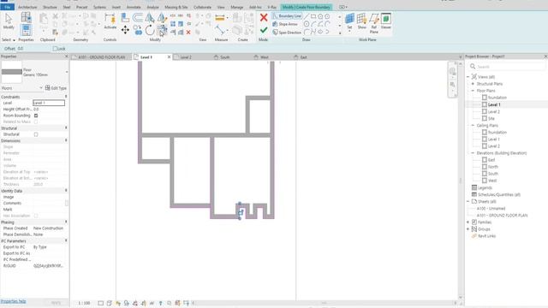Switch to the South view tab
548x308 pixels.
[x=224, y=57]
